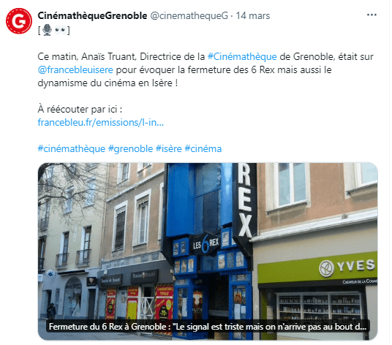Click the #grenoble hashtag
392x345 pixels.
130,149
